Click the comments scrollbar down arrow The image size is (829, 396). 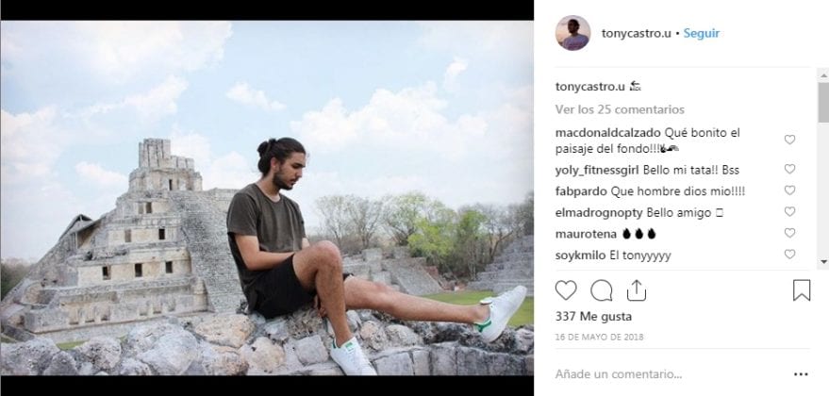pos(823,260)
